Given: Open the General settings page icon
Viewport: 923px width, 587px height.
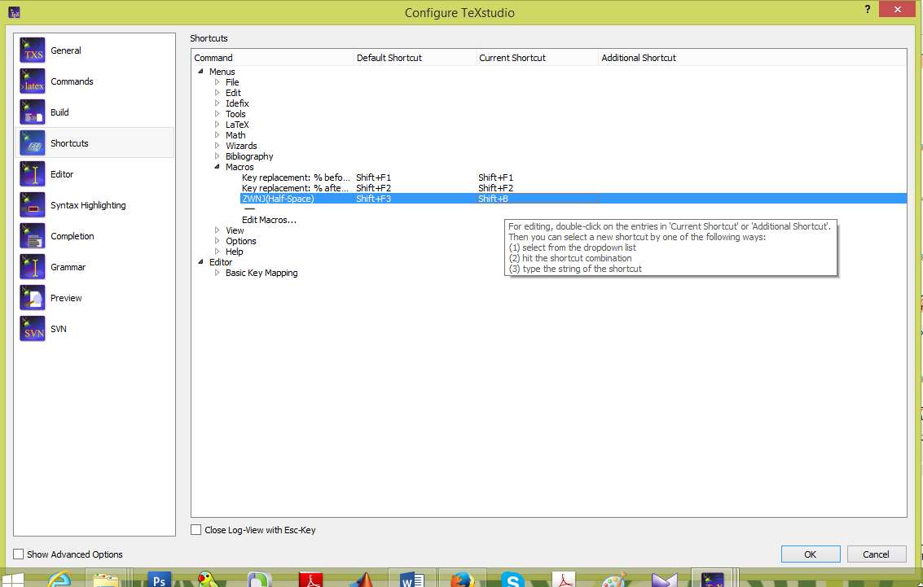Looking at the screenshot, I should 33,50.
